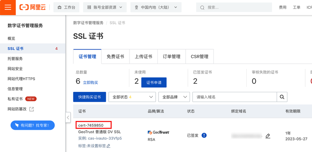
Task: Click the 快捷购买证书 button
Action: click(90, 97)
